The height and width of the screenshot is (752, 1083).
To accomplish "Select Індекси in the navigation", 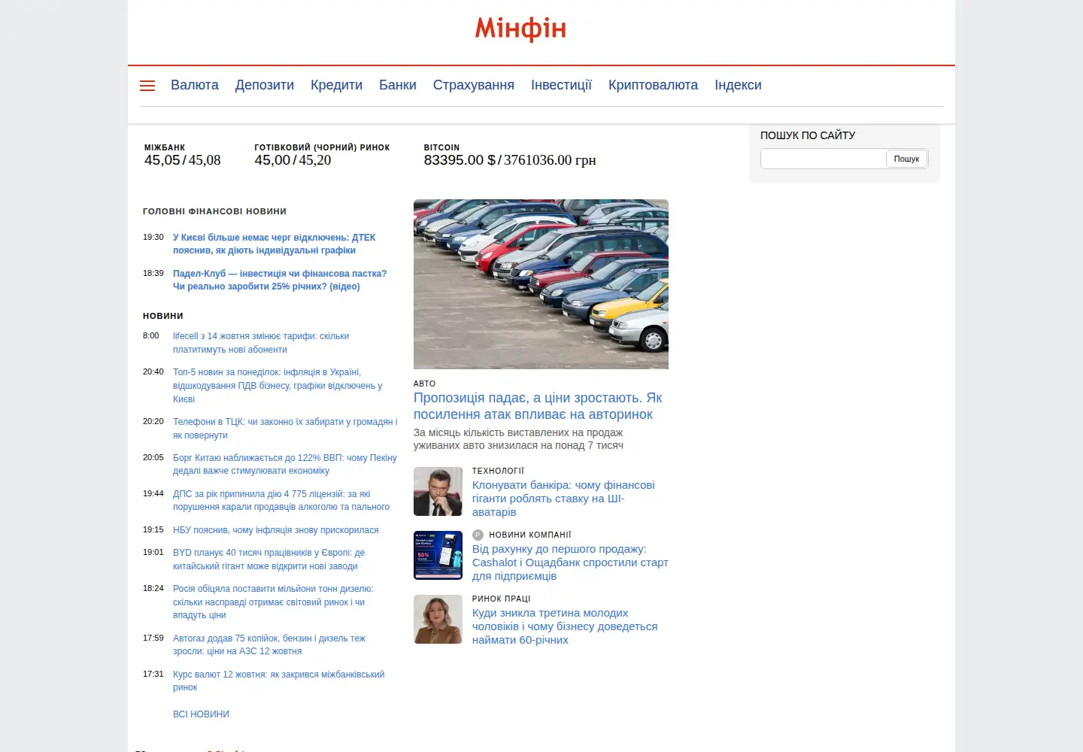I will coord(738,85).
